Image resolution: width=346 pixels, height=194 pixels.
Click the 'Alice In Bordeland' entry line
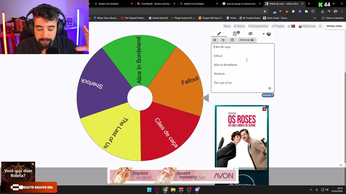(225, 65)
